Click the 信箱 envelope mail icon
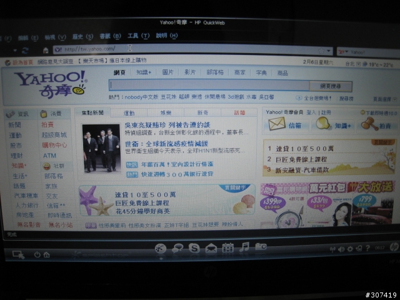The width and height of the screenshot is (400, 300). click(x=276, y=124)
